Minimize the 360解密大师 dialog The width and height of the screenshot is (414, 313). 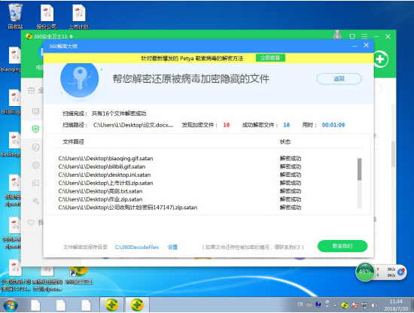click(x=355, y=46)
